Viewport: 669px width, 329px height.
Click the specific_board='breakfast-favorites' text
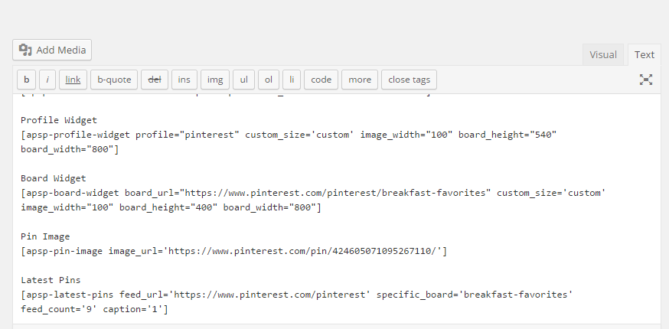click(475, 295)
